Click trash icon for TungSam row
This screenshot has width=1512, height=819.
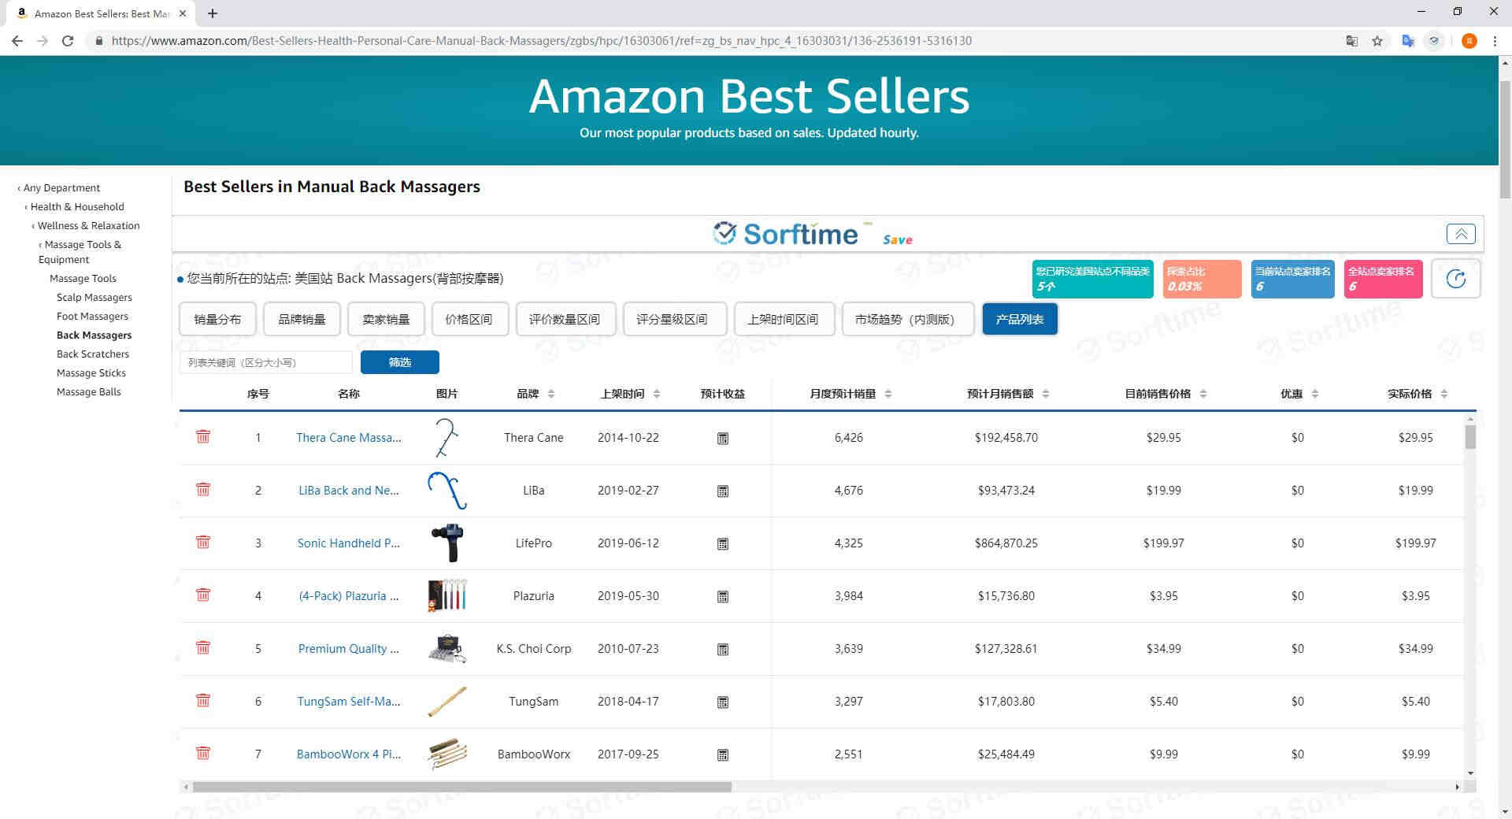point(202,701)
